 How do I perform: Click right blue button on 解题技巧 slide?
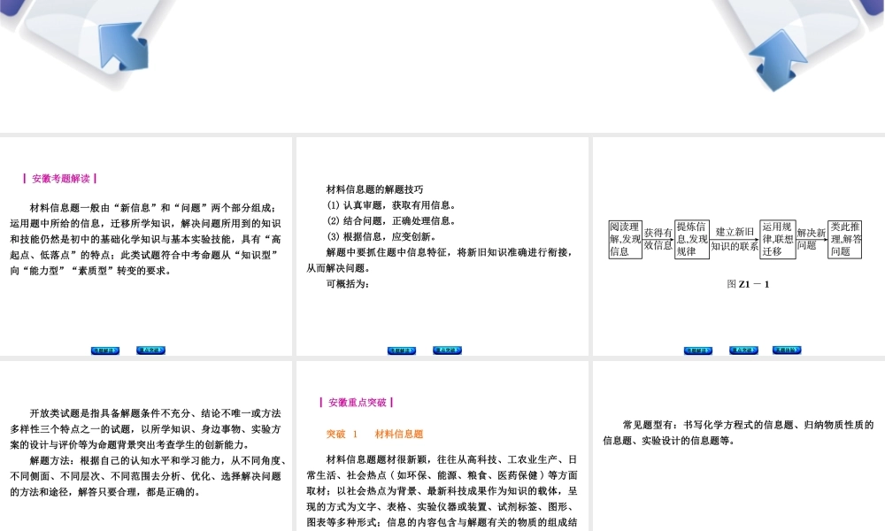click(447, 350)
